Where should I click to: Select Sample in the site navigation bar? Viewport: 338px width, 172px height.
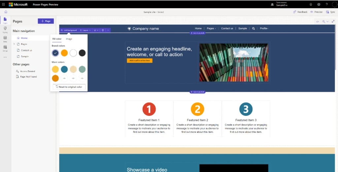pos(243,28)
